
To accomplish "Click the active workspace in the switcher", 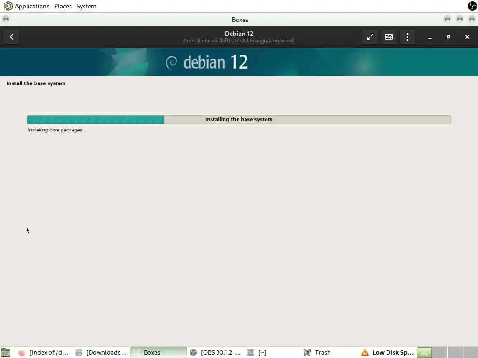I will click(x=424, y=352).
